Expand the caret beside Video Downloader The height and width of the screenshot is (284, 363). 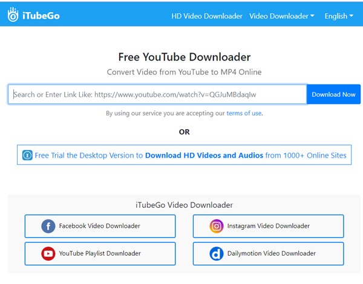(x=312, y=16)
